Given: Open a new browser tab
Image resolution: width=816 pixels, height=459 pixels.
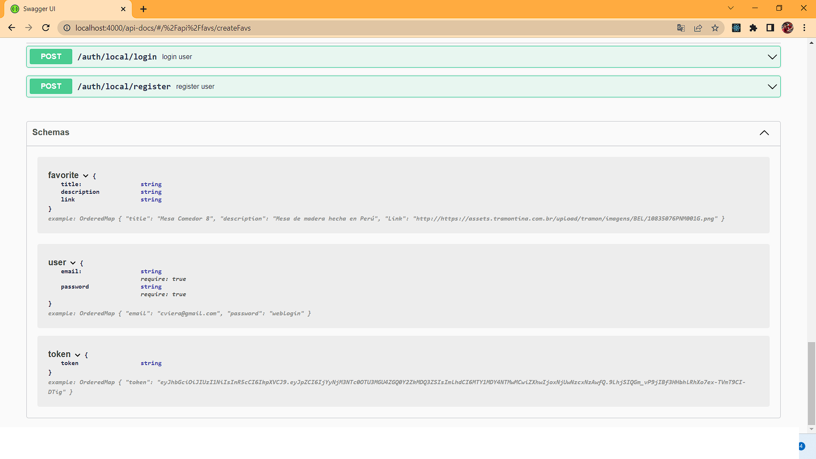Looking at the screenshot, I should click(143, 9).
